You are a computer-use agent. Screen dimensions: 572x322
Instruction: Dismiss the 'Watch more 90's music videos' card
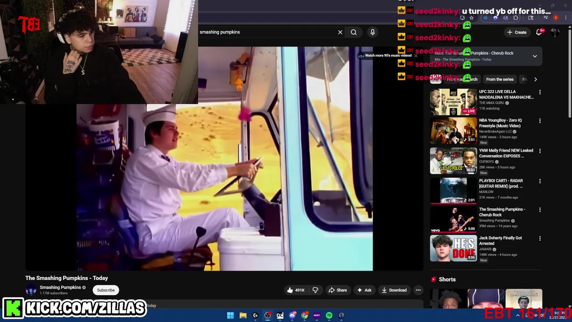pos(416,55)
